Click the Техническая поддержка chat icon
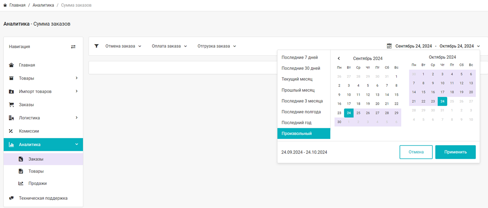Image resolution: width=488 pixels, height=208 pixels. 11,198
